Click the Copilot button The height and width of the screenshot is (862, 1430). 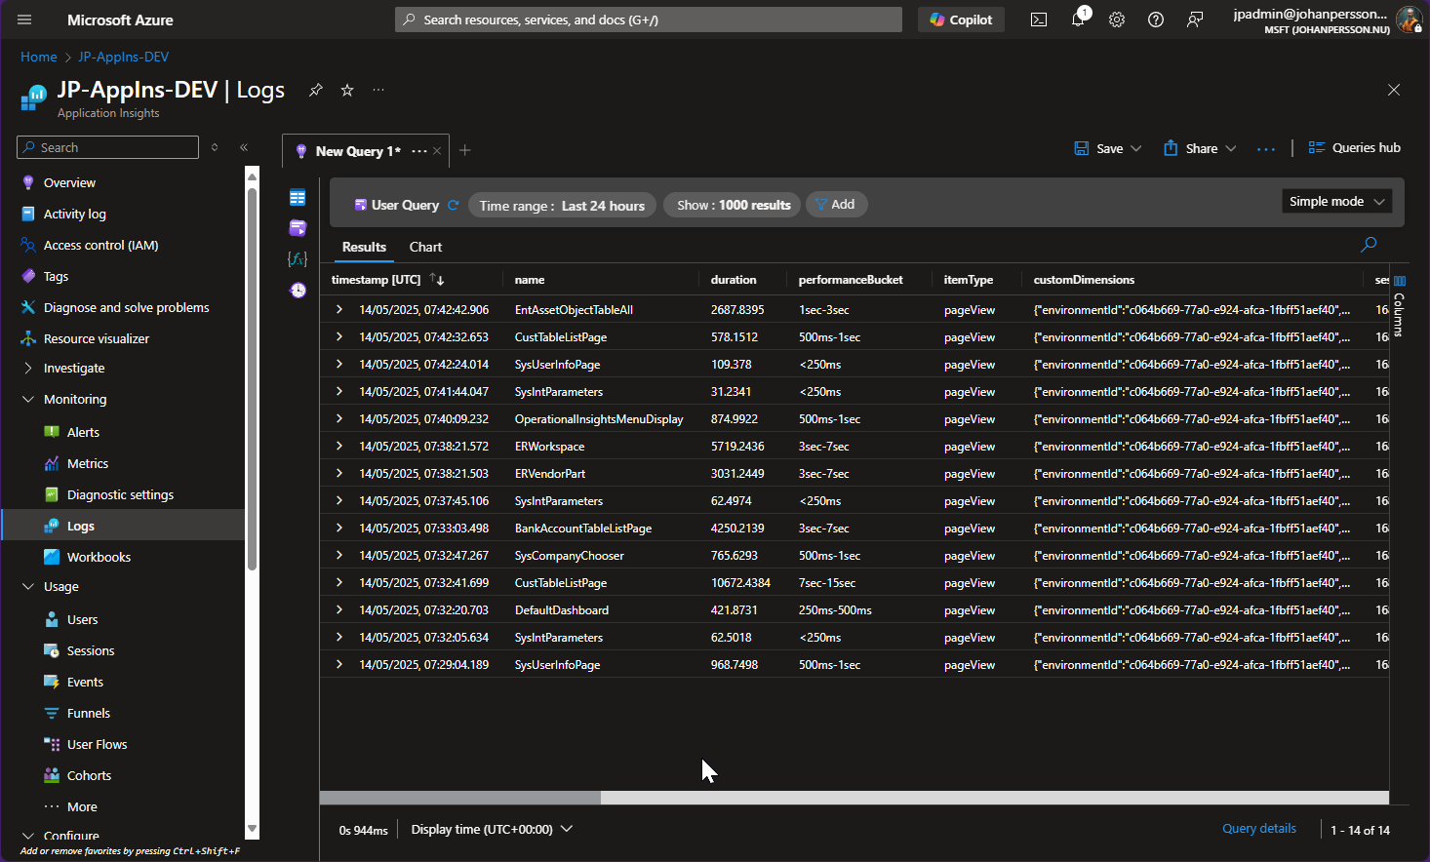coord(961,20)
